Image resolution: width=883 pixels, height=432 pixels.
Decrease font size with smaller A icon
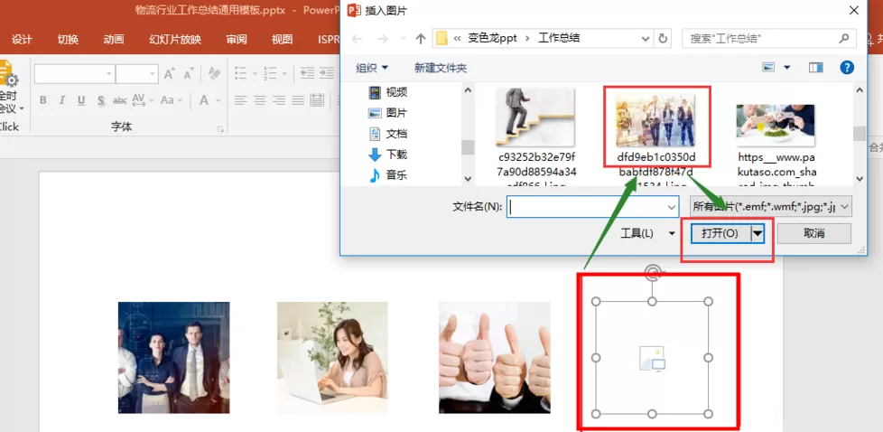pyautogui.click(x=189, y=74)
